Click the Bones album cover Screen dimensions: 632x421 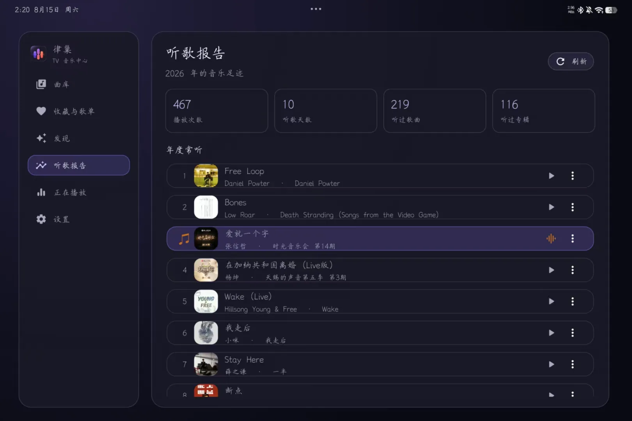coord(206,207)
